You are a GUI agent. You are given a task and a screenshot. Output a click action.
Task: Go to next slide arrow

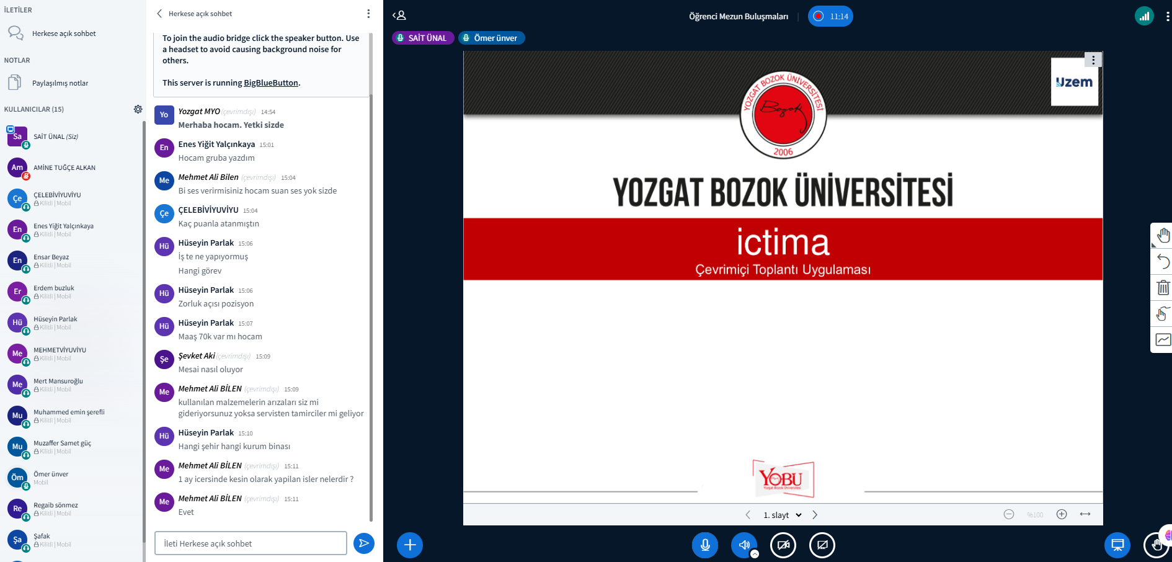pyautogui.click(x=815, y=515)
